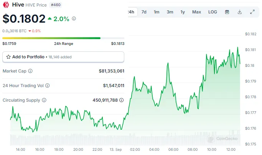Select the 3m chart range
Screen dimensions: 262x155
coord(170,12)
